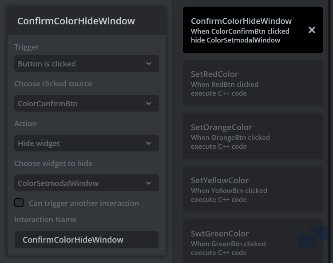Click the ConfirmColorHideWindow panel header title
Screen dimensions: 333x263
[x=76, y=21]
